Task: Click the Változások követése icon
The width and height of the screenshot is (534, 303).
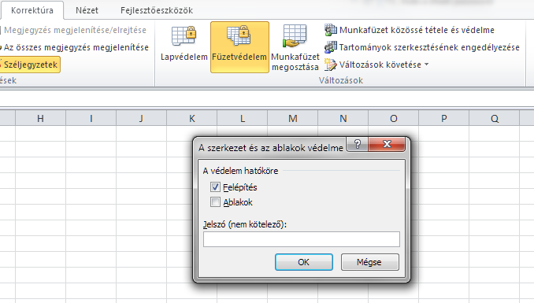Action: pyautogui.click(x=330, y=65)
